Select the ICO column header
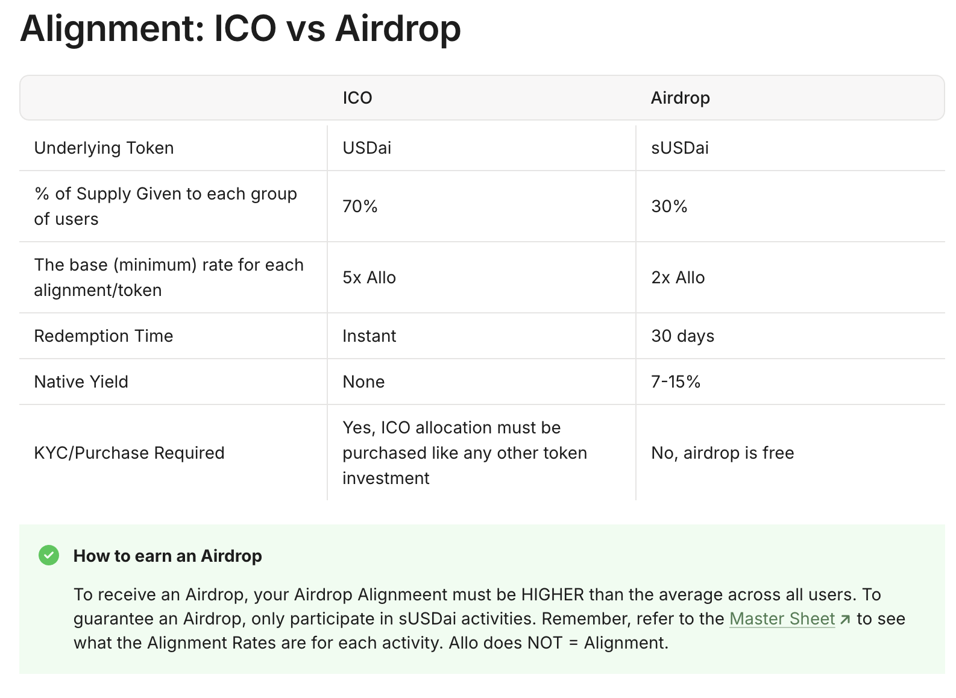 click(x=357, y=98)
